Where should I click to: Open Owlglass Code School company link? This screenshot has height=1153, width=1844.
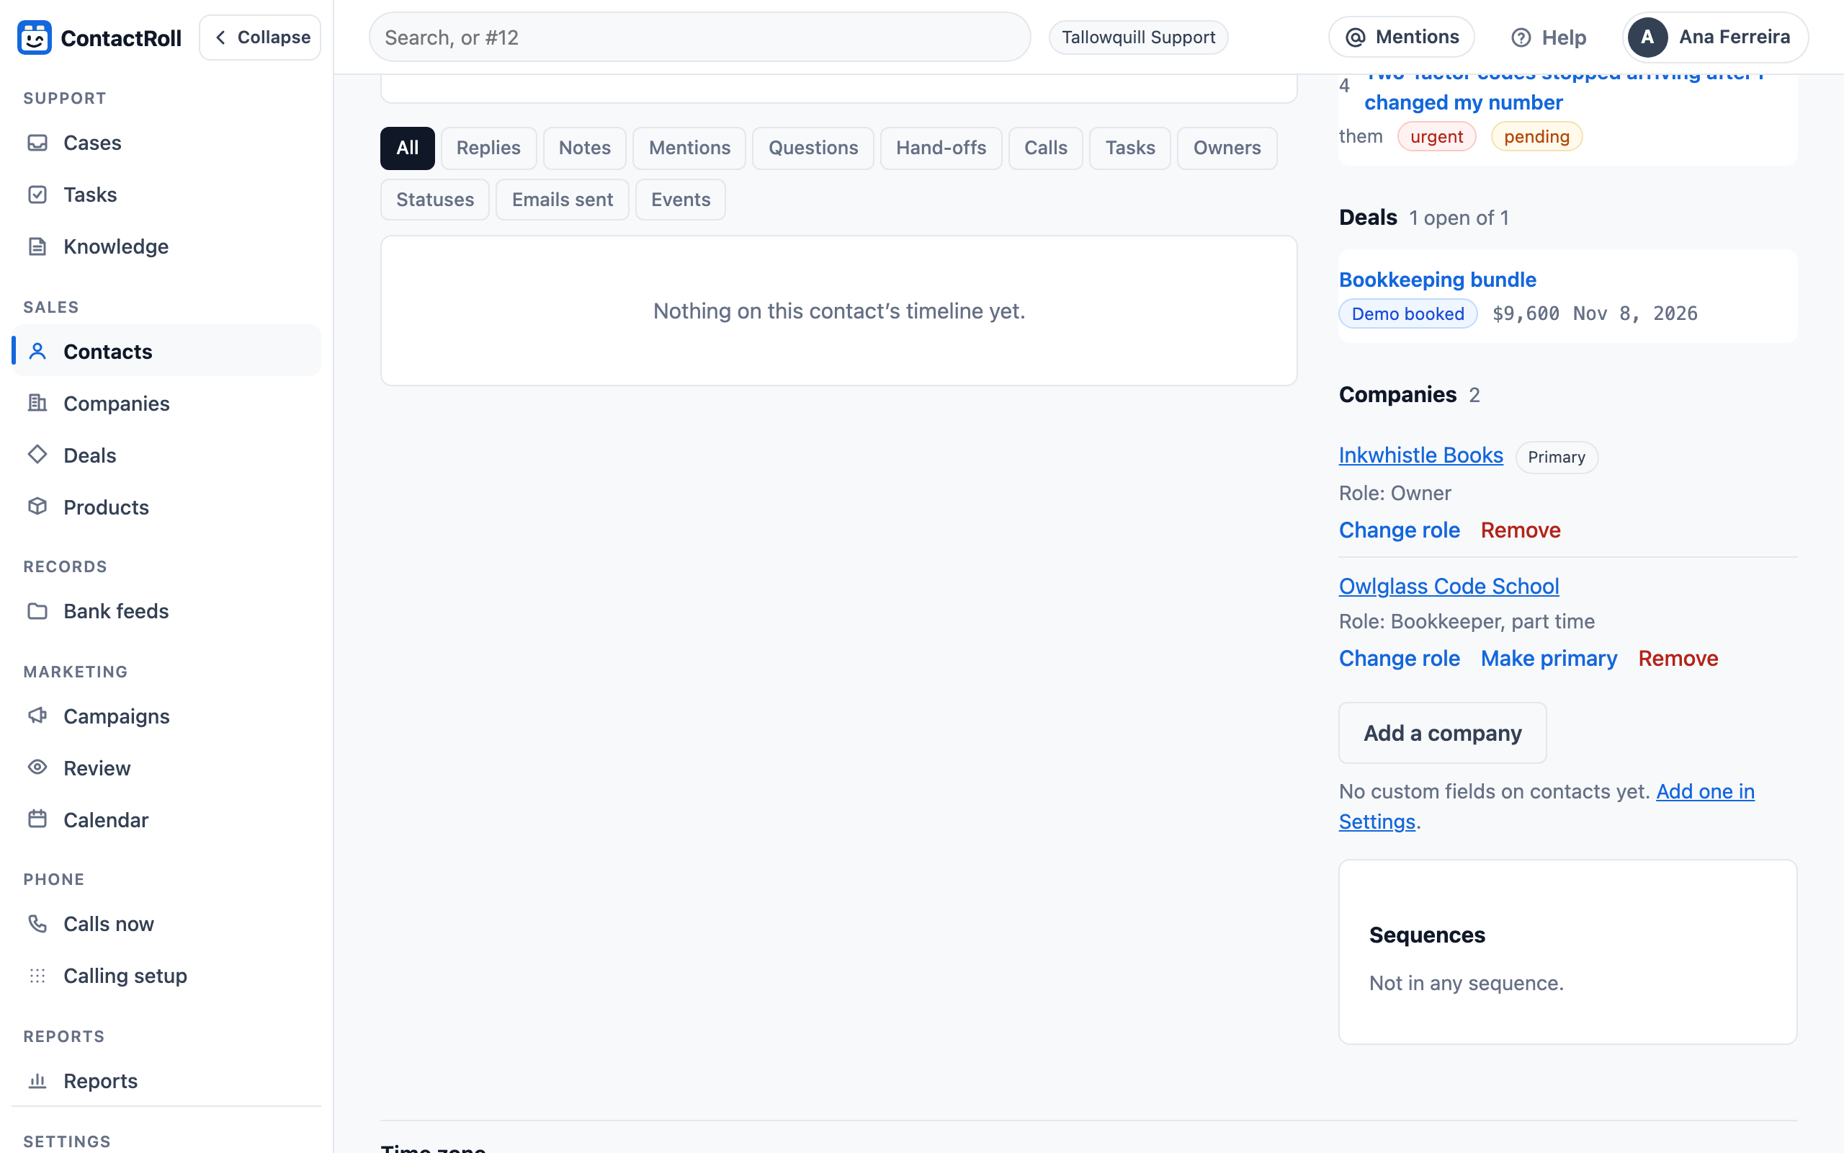[1449, 587]
